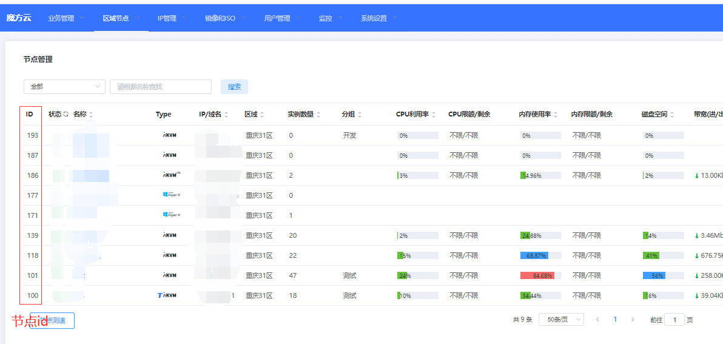Image resolution: width=723 pixels, height=344 pixels.
Task: Click the KVM type icon in row 118
Action: 170,255
